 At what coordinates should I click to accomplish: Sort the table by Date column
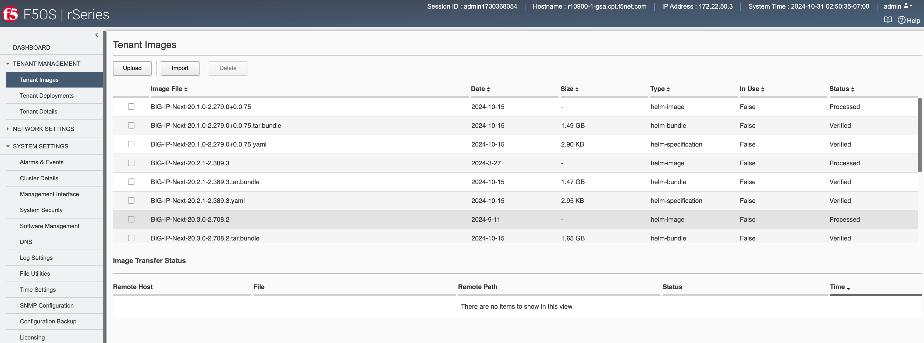pos(480,89)
